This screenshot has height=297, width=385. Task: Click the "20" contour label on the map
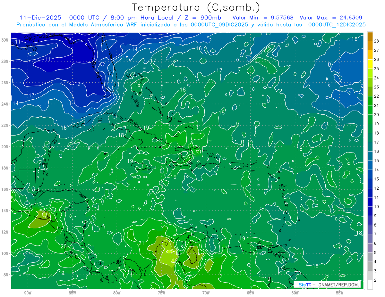click(x=64, y=246)
